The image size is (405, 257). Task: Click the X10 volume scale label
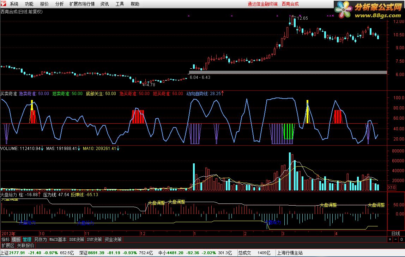(x=392, y=187)
